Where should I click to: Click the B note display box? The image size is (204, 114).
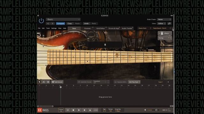coord(105,45)
